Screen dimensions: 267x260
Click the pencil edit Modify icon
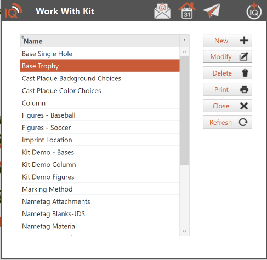(x=244, y=56)
